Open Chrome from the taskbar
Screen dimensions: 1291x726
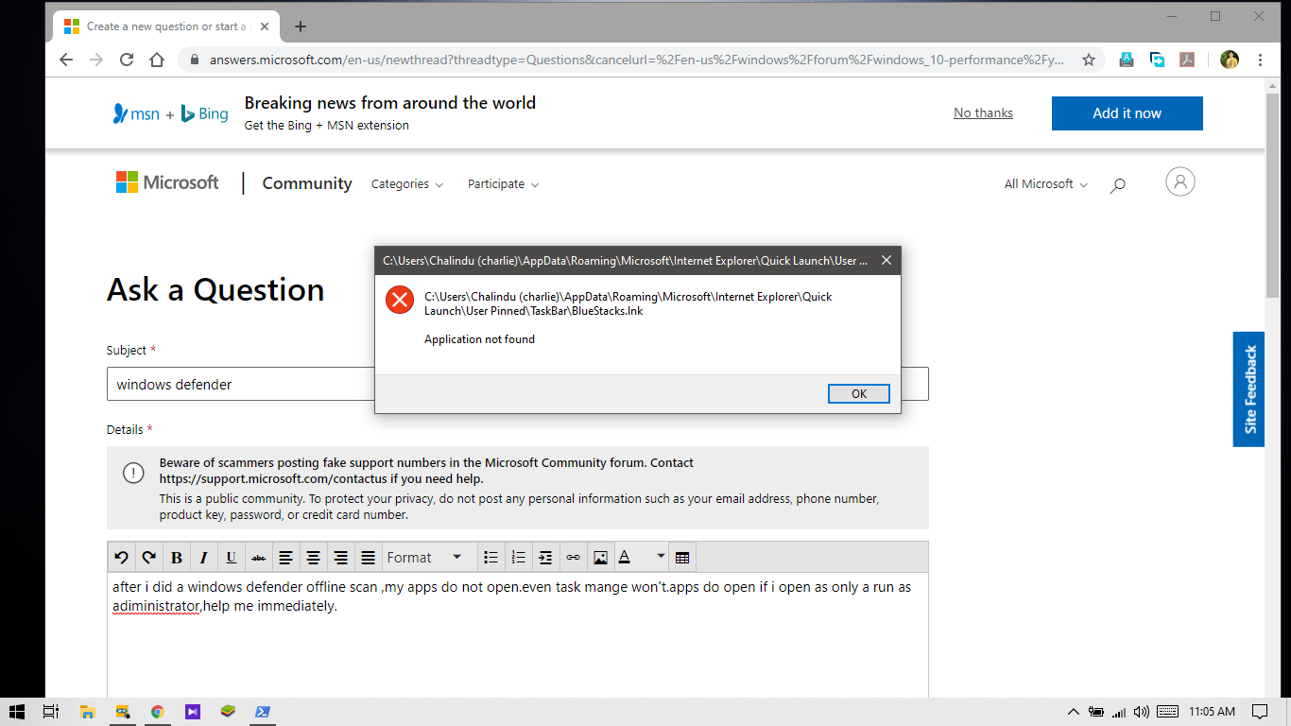tap(158, 712)
